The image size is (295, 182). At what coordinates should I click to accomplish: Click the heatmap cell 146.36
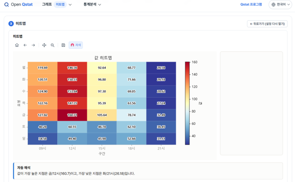click(x=72, y=68)
